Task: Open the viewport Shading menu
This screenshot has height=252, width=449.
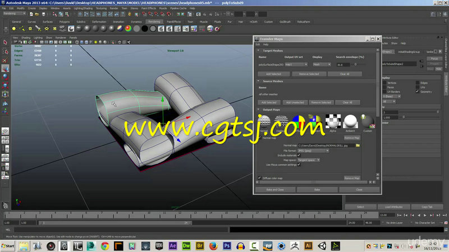Action: click(x=25, y=38)
